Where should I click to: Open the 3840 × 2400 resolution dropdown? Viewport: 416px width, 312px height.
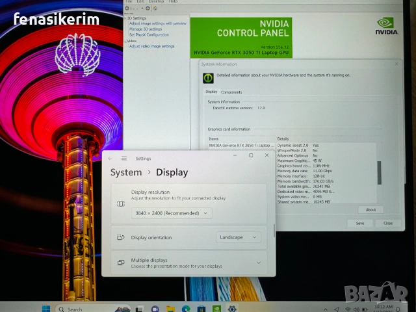(x=172, y=213)
